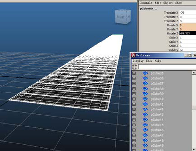Click the Maya logo in Outliner title bar
The image size is (196, 151).
[x=133, y=55]
